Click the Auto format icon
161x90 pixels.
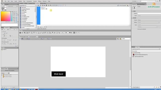(x=46, y=5)
